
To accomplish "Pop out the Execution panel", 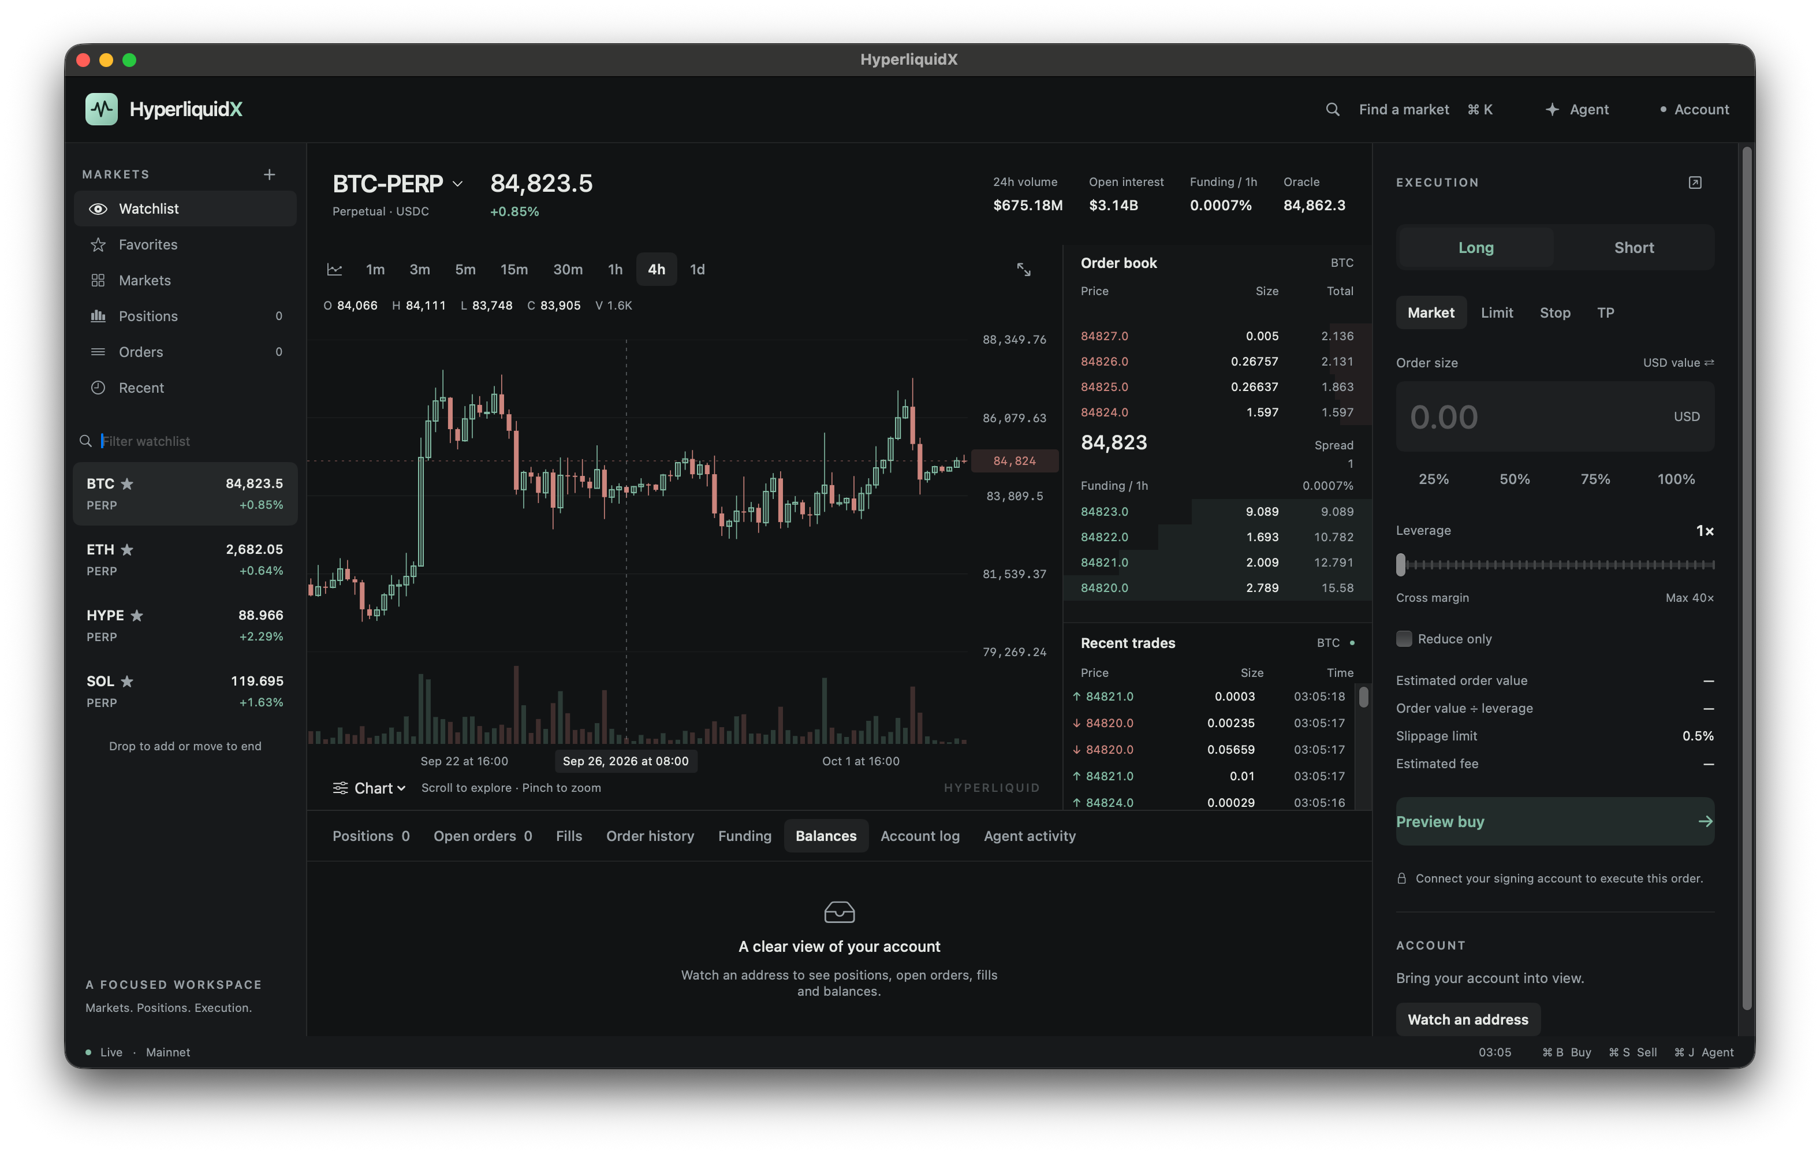I will tap(1695, 183).
